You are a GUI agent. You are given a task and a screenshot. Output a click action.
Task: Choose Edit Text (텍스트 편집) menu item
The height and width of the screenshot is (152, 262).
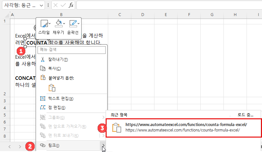coord(72,98)
